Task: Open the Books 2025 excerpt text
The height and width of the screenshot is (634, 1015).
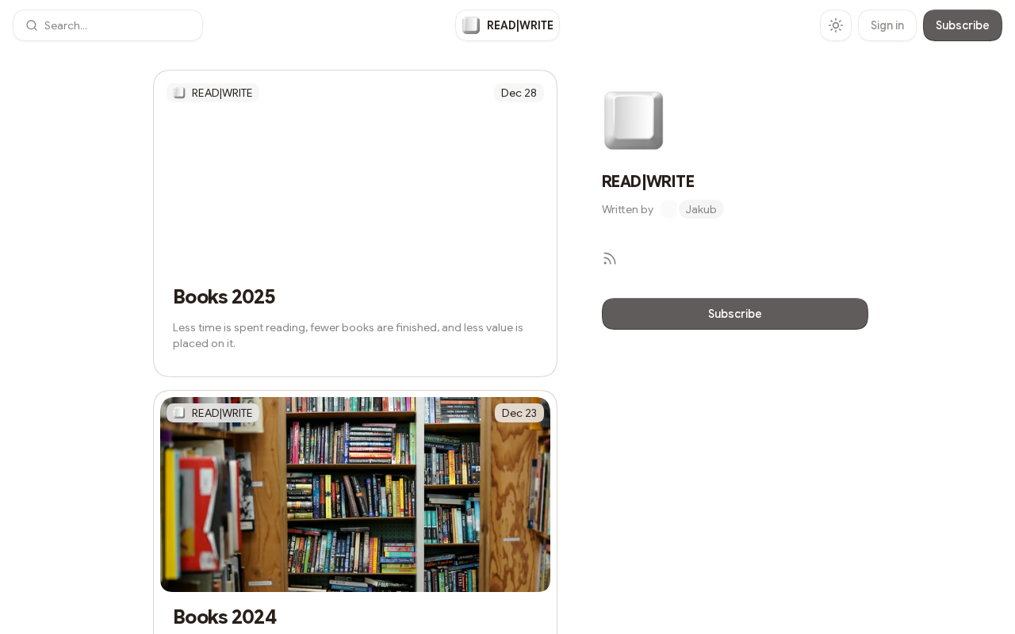Action: click(x=348, y=335)
